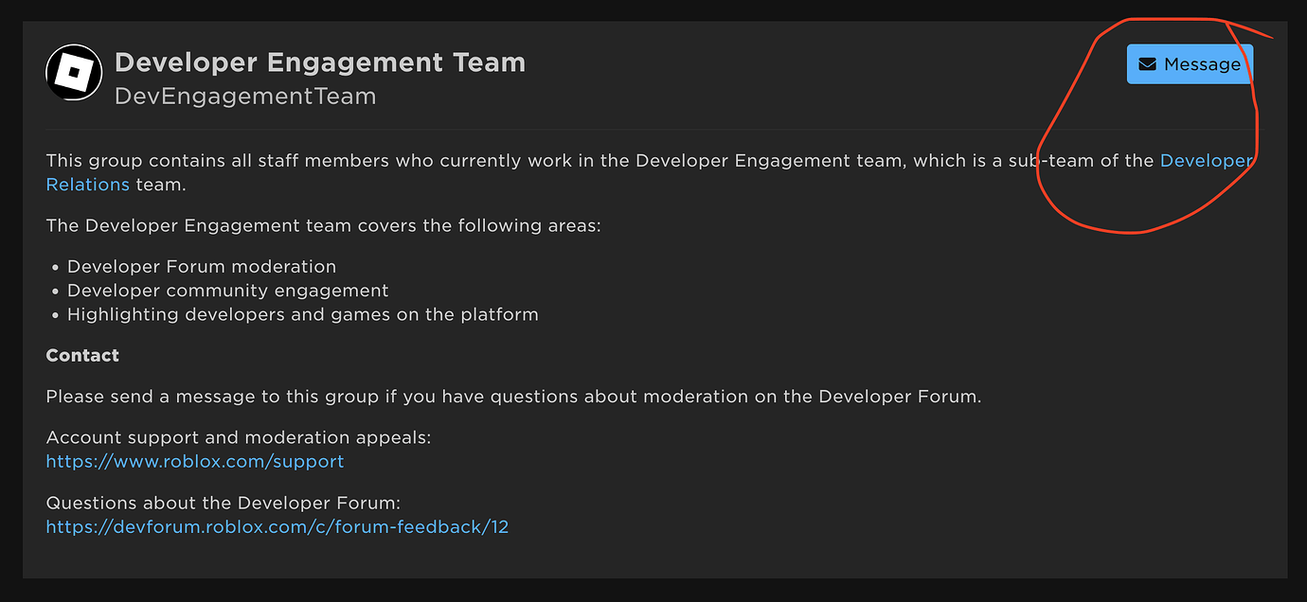Click the Contact heading
The height and width of the screenshot is (602, 1307).
[x=82, y=356]
